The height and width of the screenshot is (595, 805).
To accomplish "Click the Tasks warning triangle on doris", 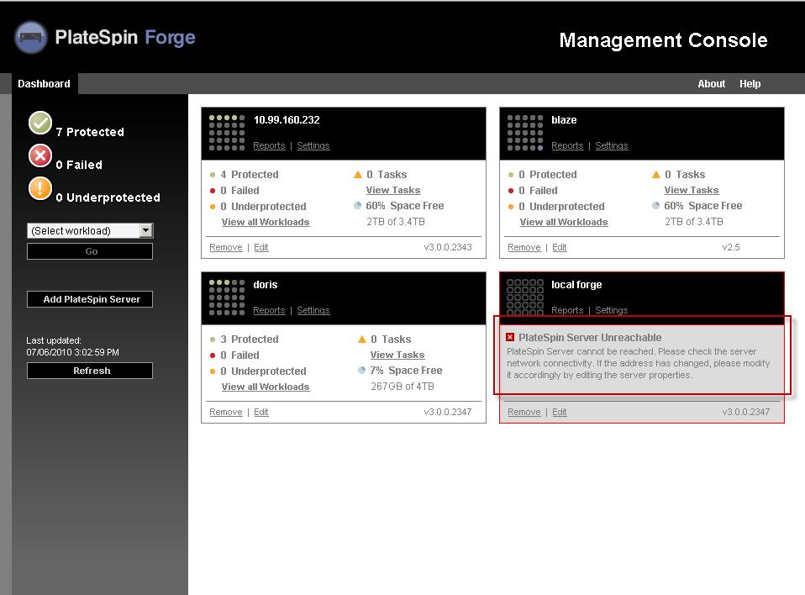I will click(362, 340).
